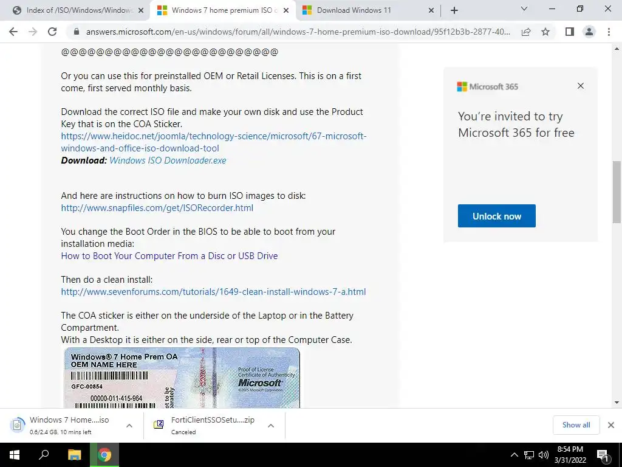Viewport: 622px width, 467px height.
Task: Click the Microsoft 365 logo
Action: (488, 86)
